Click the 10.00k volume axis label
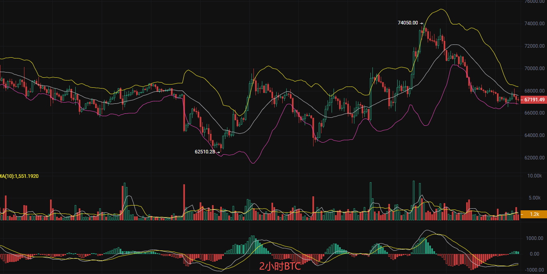547x274 pixels. 534,176
